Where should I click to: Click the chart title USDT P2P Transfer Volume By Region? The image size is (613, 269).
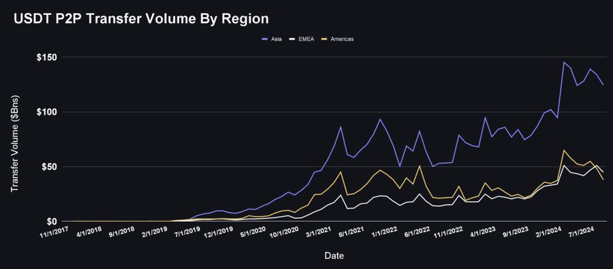click(x=141, y=19)
